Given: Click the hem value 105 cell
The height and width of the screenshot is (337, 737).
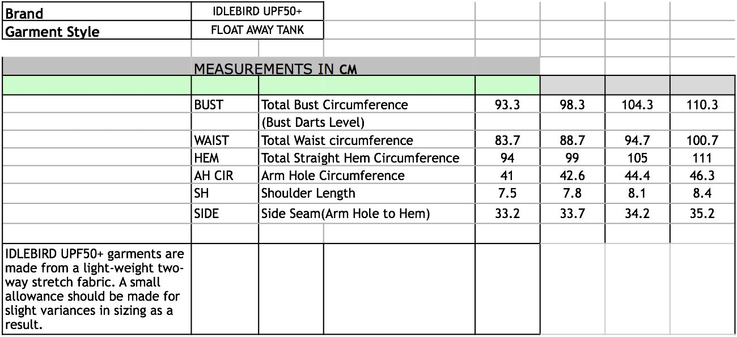Looking at the screenshot, I should coord(637,158).
